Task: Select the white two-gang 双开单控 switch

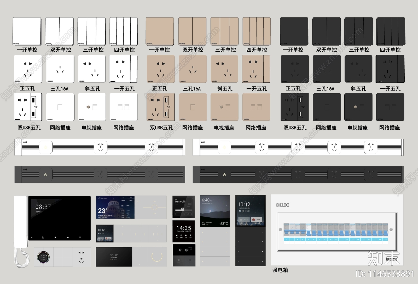Action: pos(59,31)
